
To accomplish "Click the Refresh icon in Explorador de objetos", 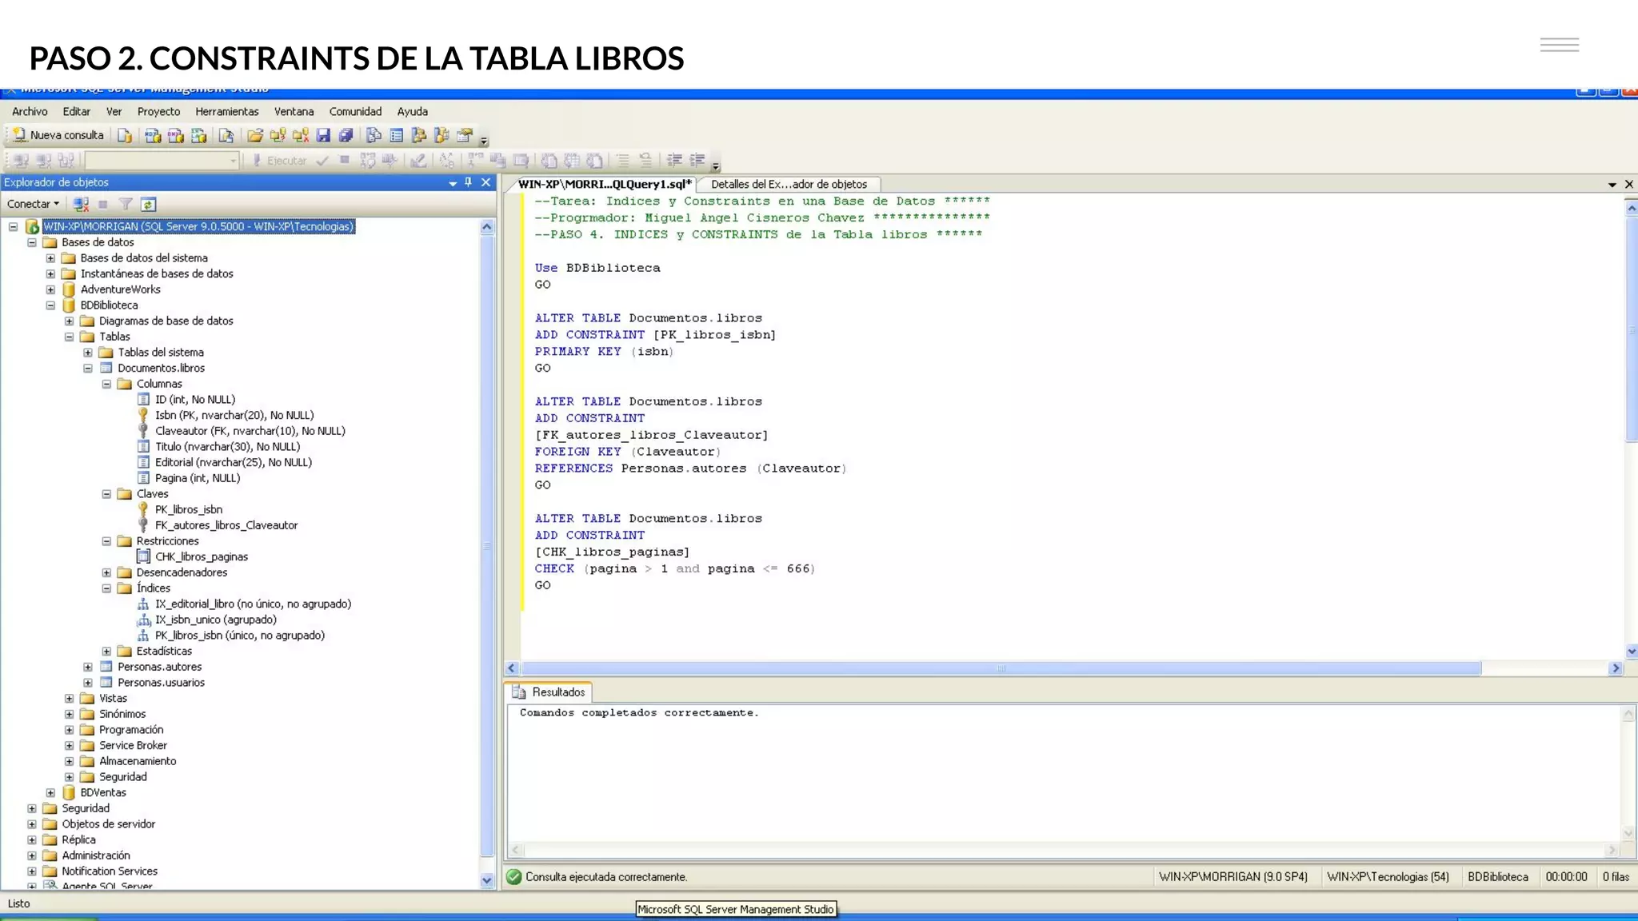I will [x=148, y=204].
